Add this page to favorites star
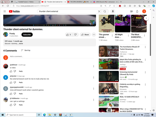This screenshot has height=117, width=156. pyautogui.click(x=114, y=6)
